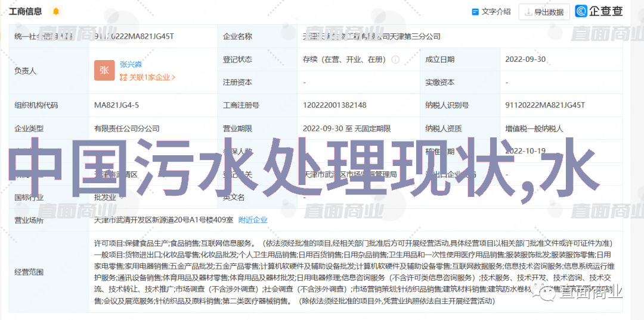This screenshot has width=644, height=320.
Task: Click the info icon beside 存续 status
Action: [x=395, y=59]
